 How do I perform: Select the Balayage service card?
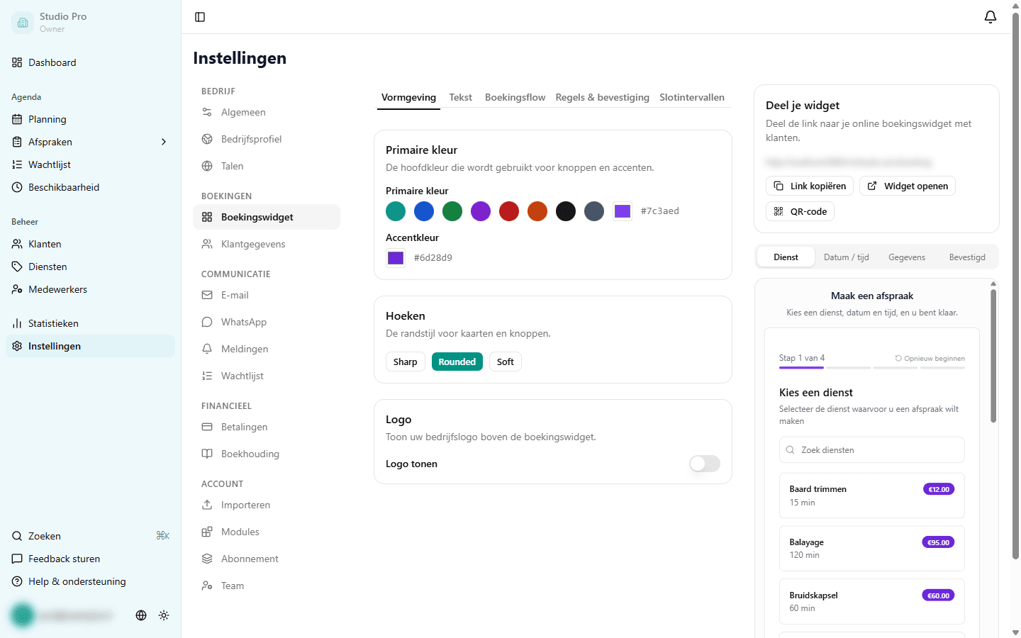point(872,549)
